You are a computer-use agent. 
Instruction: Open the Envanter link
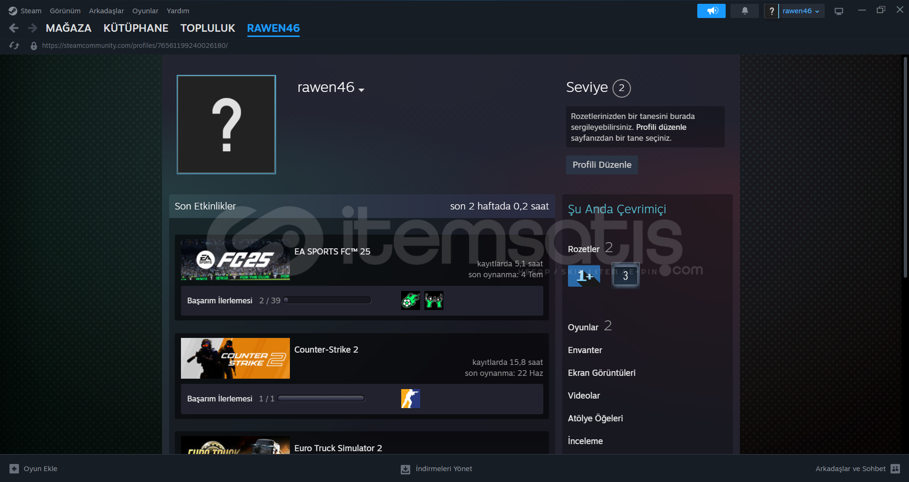click(x=585, y=350)
